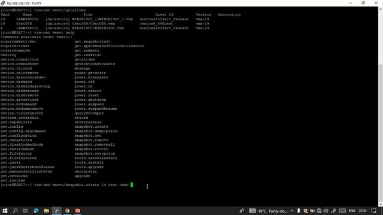The width and height of the screenshot is (383, 215).
Task: Click the 'power.shutdown' command text
Action: (90, 100)
